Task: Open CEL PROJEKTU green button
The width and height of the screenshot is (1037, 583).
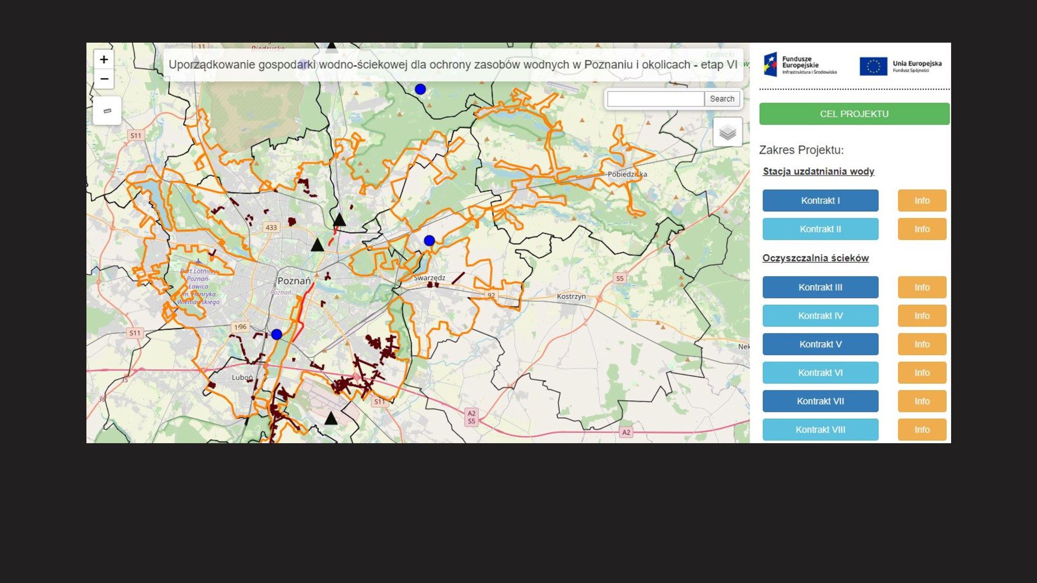Action: click(x=854, y=114)
